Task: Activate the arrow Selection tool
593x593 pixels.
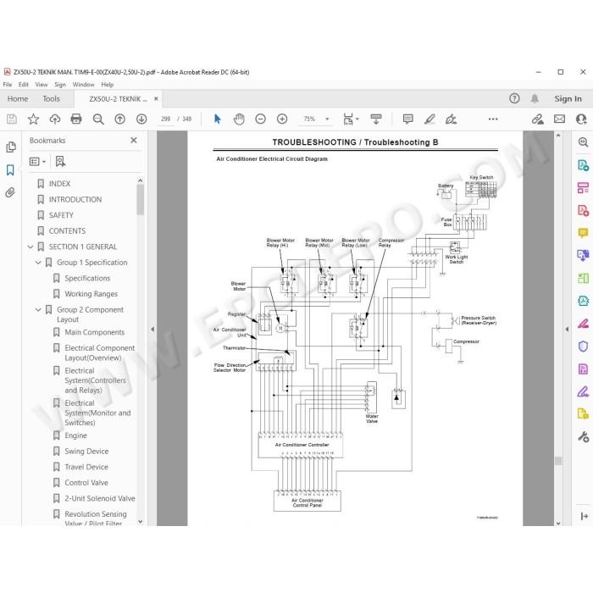Action: [x=218, y=119]
